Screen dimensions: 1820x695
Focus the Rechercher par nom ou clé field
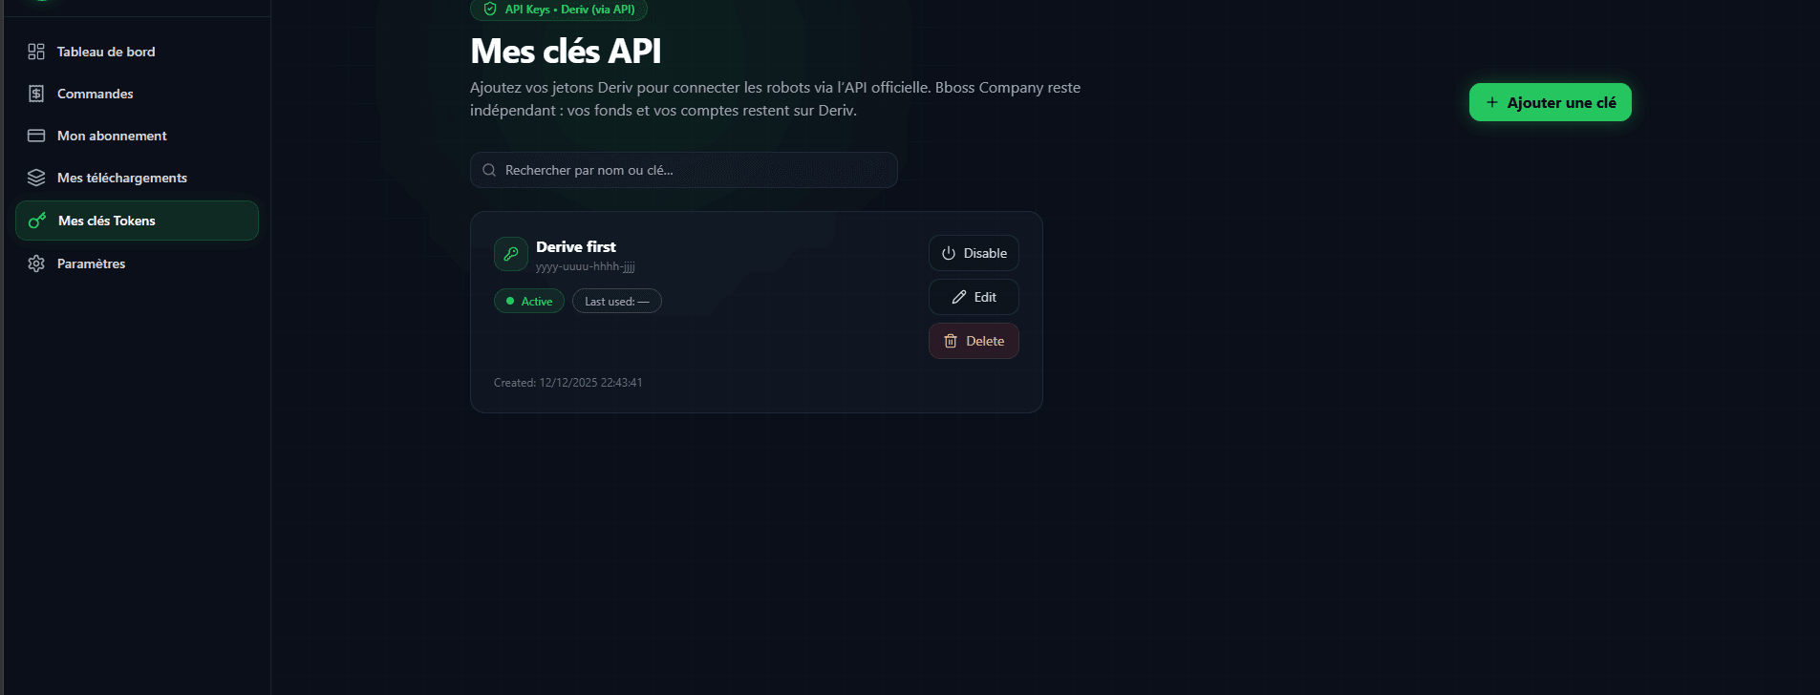683,170
